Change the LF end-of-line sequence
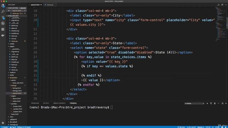This screenshot has height=128, width=228. [x=213, y=127]
